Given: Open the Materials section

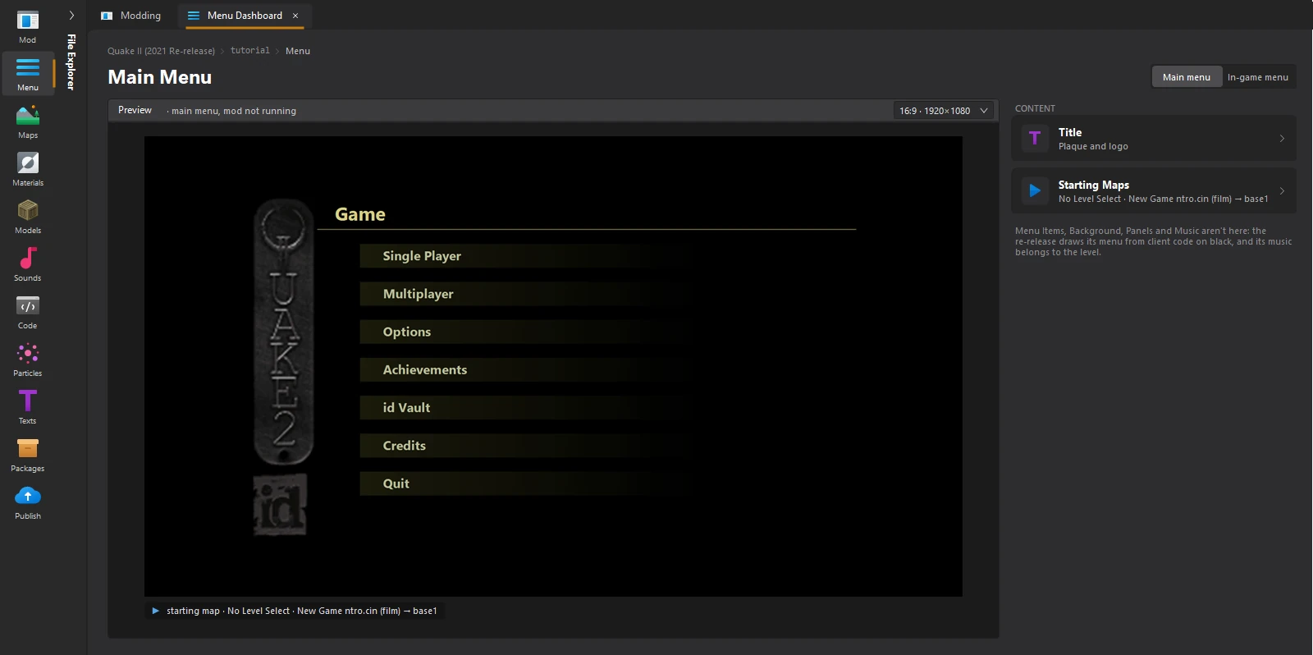Looking at the screenshot, I should (28, 170).
